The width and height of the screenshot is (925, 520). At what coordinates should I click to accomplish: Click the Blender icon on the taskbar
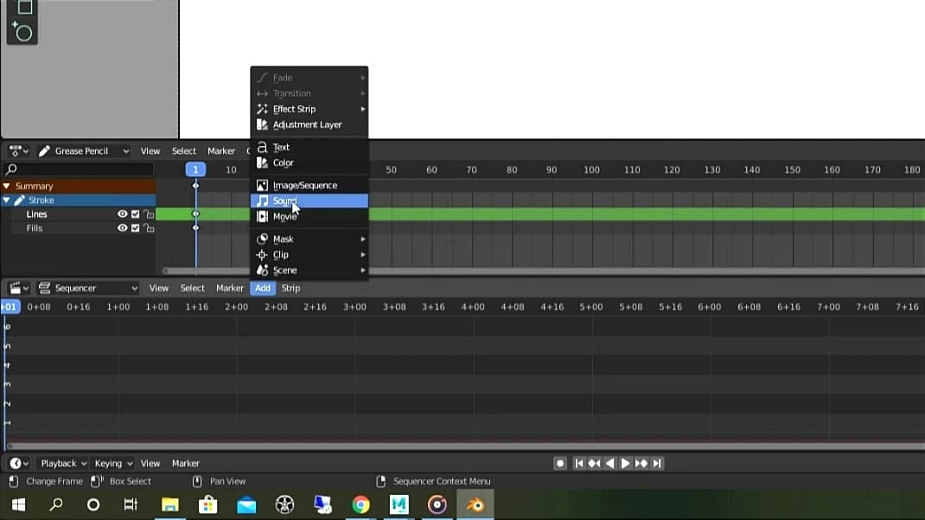(475, 504)
